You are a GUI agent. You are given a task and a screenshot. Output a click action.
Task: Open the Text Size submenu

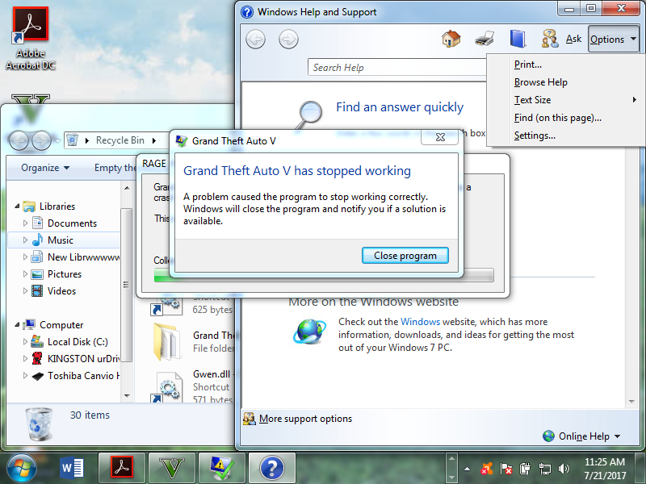coord(566,99)
